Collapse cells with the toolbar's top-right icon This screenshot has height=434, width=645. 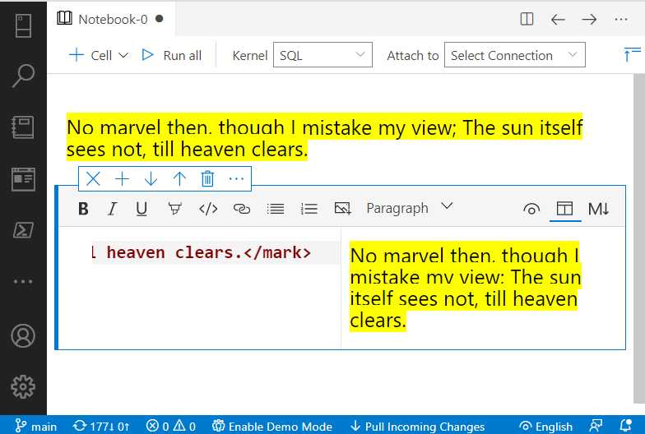click(x=632, y=54)
